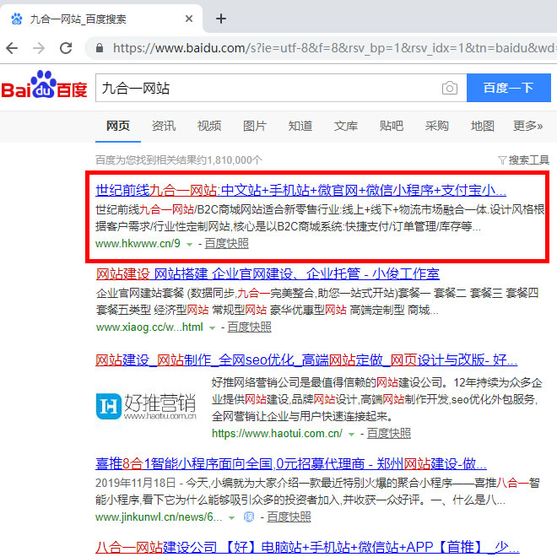Expand dropdown arrow next to jinkunwl.cn URL
This screenshot has height=557, width=557.
coord(231,518)
